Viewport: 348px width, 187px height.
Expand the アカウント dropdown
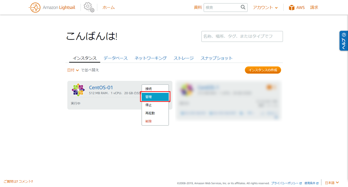point(265,7)
